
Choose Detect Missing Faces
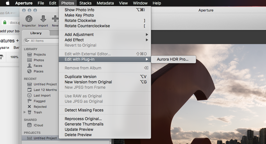(105, 110)
